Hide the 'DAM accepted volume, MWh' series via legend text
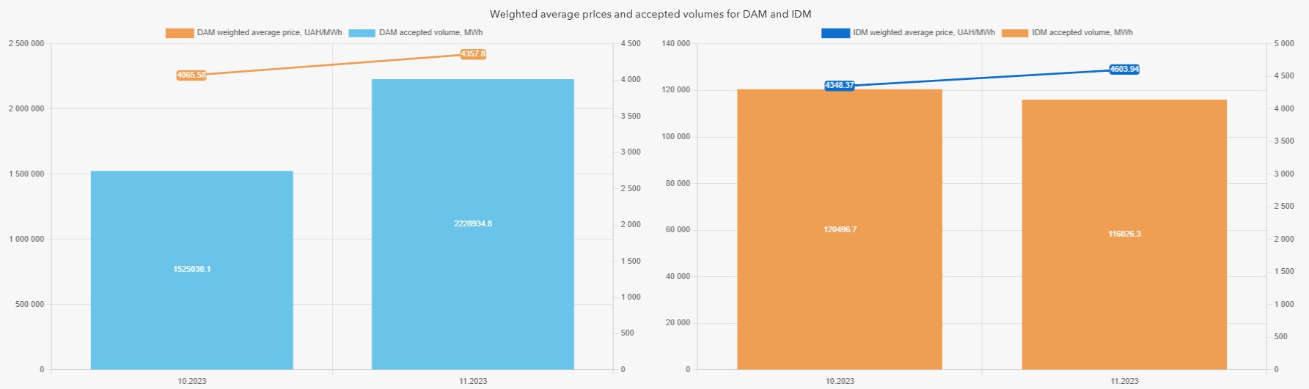 (x=430, y=33)
